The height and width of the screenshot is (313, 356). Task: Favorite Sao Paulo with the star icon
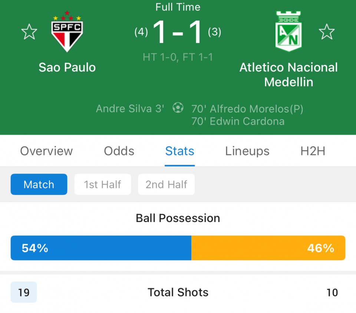29,32
